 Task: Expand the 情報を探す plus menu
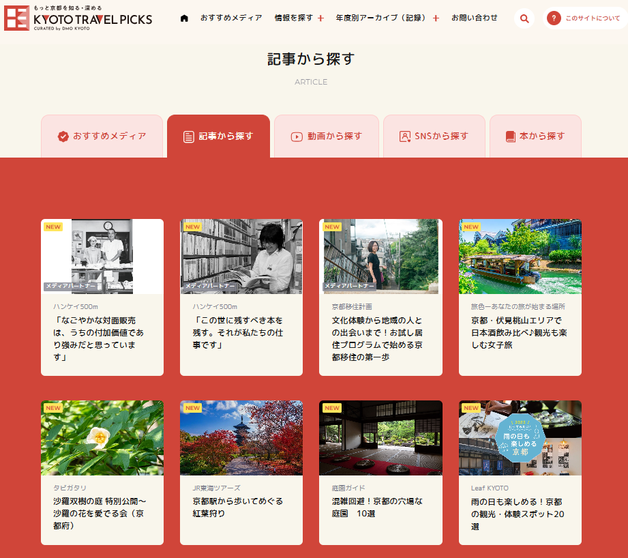320,18
